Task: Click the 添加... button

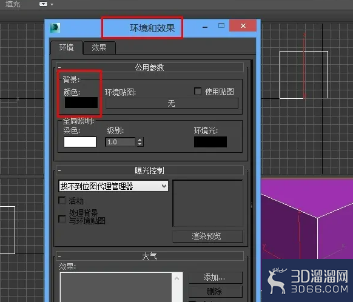Action: pyautogui.click(x=215, y=278)
